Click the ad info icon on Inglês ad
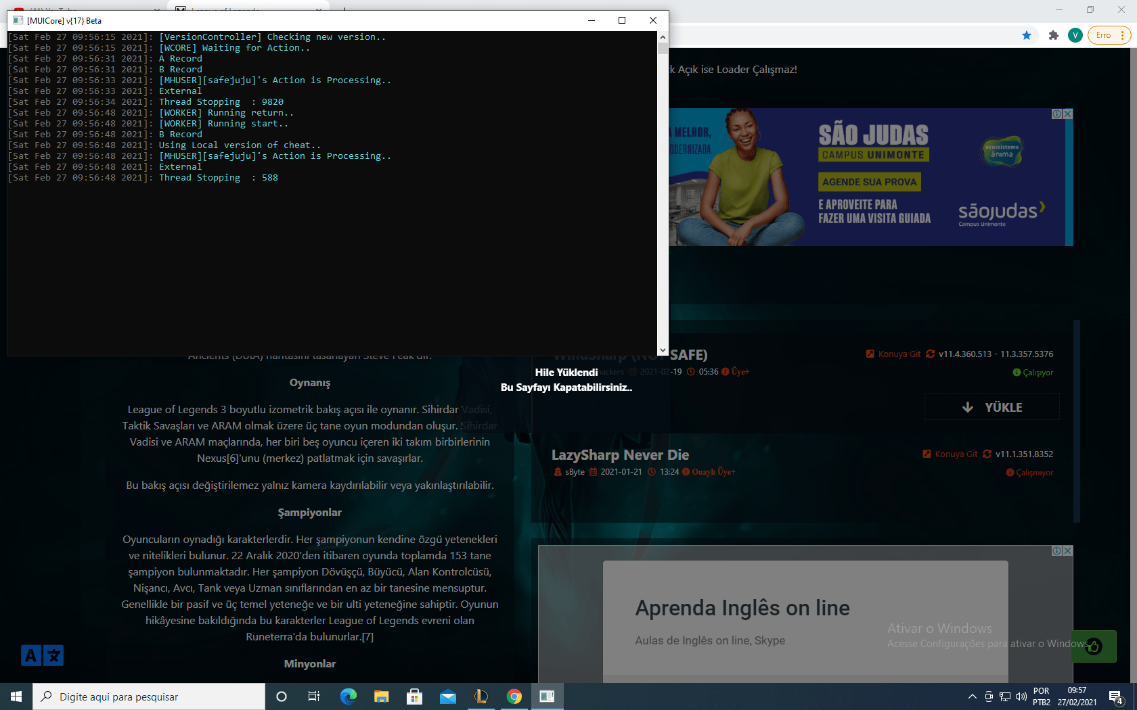 click(1057, 551)
